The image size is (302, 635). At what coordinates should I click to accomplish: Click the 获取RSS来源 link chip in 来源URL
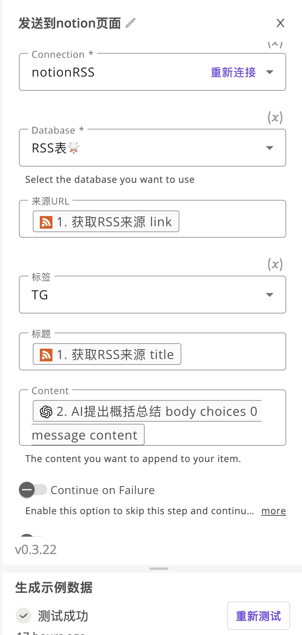click(114, 222)
